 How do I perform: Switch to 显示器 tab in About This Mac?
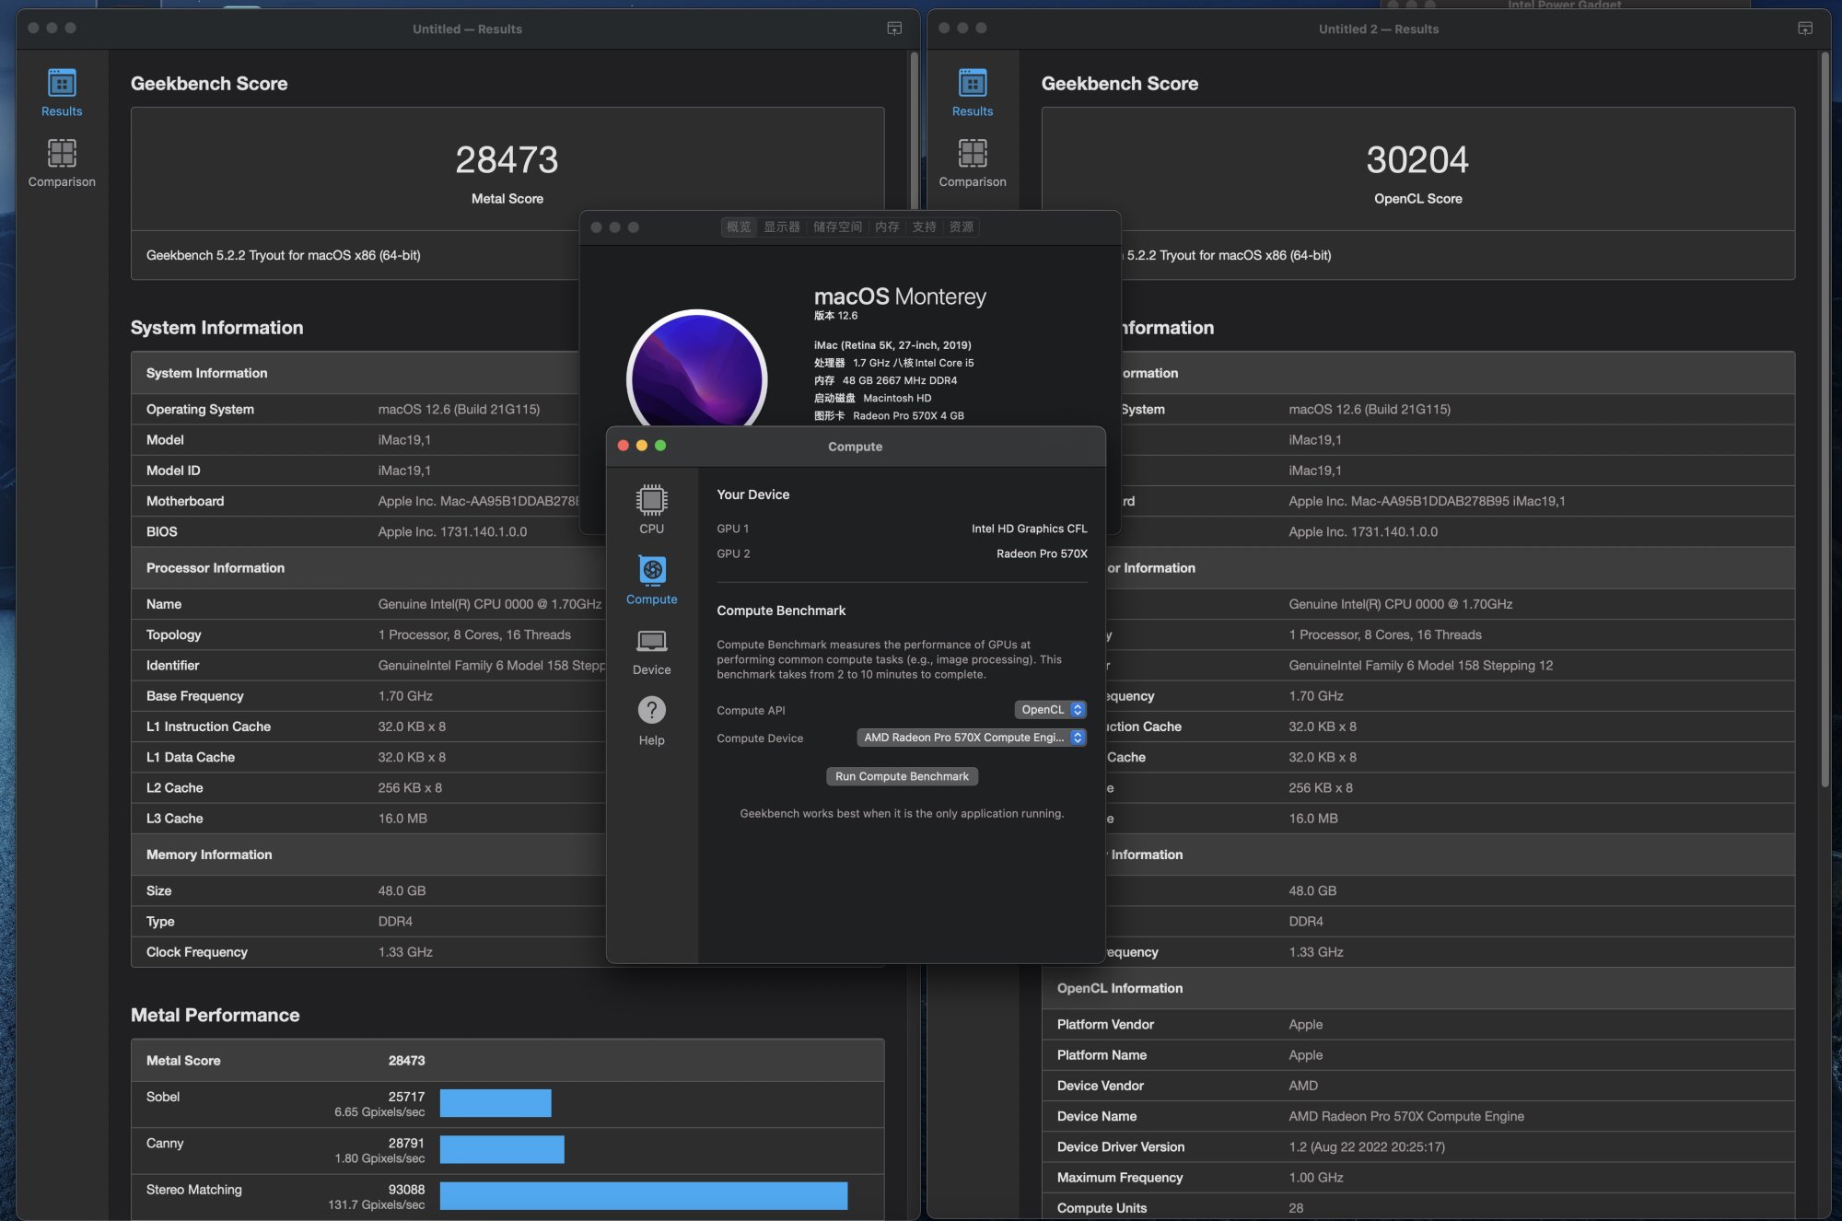tap(781, 227)
